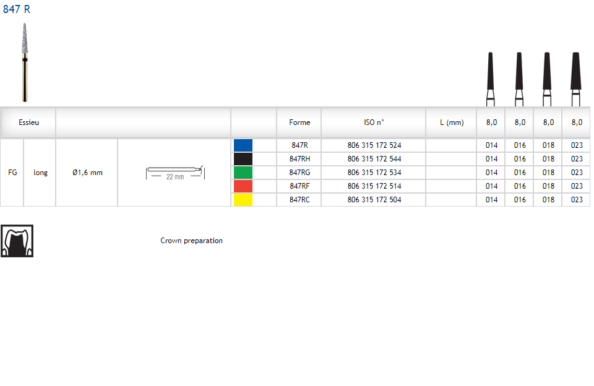This screenshot has width=594, height=386.
Task: Click the Crown preparation label text
Action: pyautogui.click(x=191, y=241)
